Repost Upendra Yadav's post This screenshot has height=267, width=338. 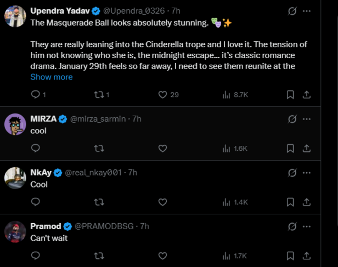99,95
